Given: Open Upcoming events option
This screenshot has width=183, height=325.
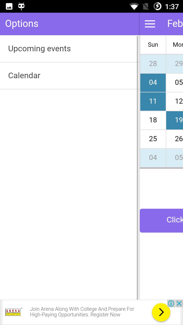Looking at the screenshot, I should pyautogui.click(x=39, y=49).
